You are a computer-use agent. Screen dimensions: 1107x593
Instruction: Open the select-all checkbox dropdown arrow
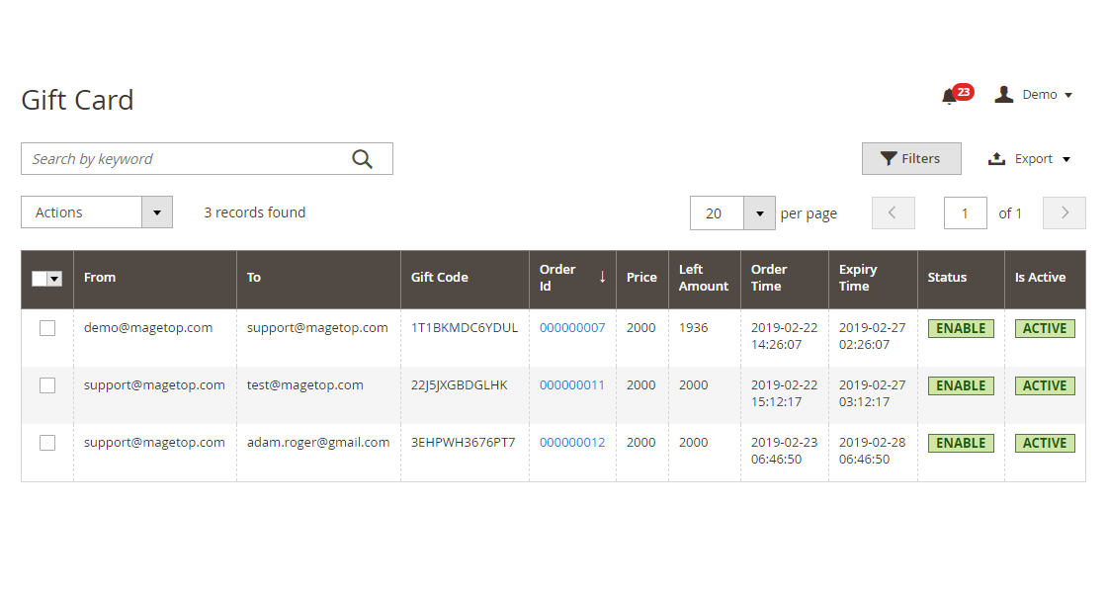[x=54, y=280]
